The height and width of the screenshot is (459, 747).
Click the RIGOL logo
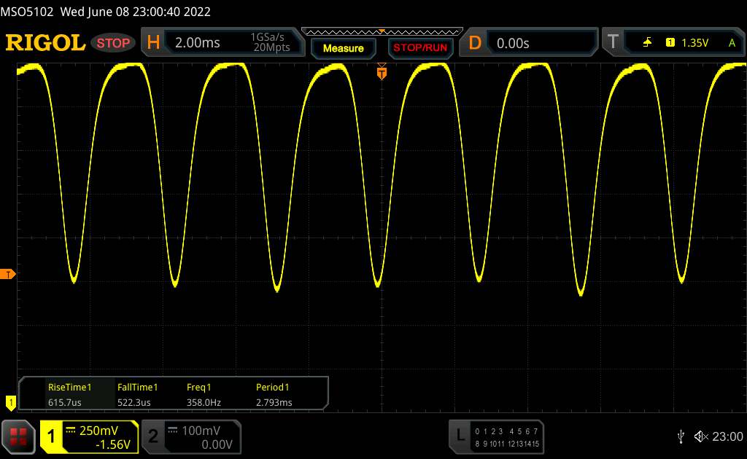click(45, 43)
